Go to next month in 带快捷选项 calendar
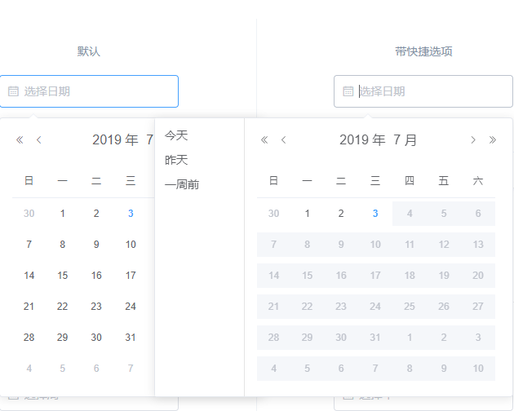 473,140
